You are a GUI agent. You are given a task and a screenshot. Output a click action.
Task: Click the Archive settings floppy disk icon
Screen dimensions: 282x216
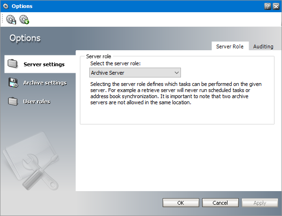(13, 83)
